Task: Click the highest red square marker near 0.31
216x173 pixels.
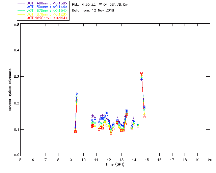Action: coord(141,73)
